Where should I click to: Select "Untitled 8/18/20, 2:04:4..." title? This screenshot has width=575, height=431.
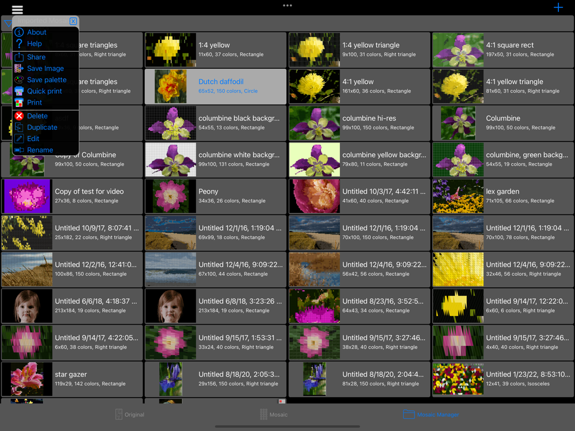(382, 375)
